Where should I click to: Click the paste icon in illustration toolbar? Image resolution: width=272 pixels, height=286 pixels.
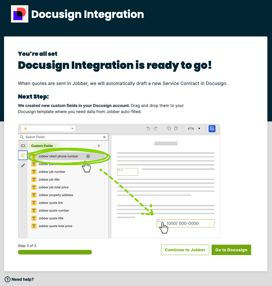tap(176, 128)
